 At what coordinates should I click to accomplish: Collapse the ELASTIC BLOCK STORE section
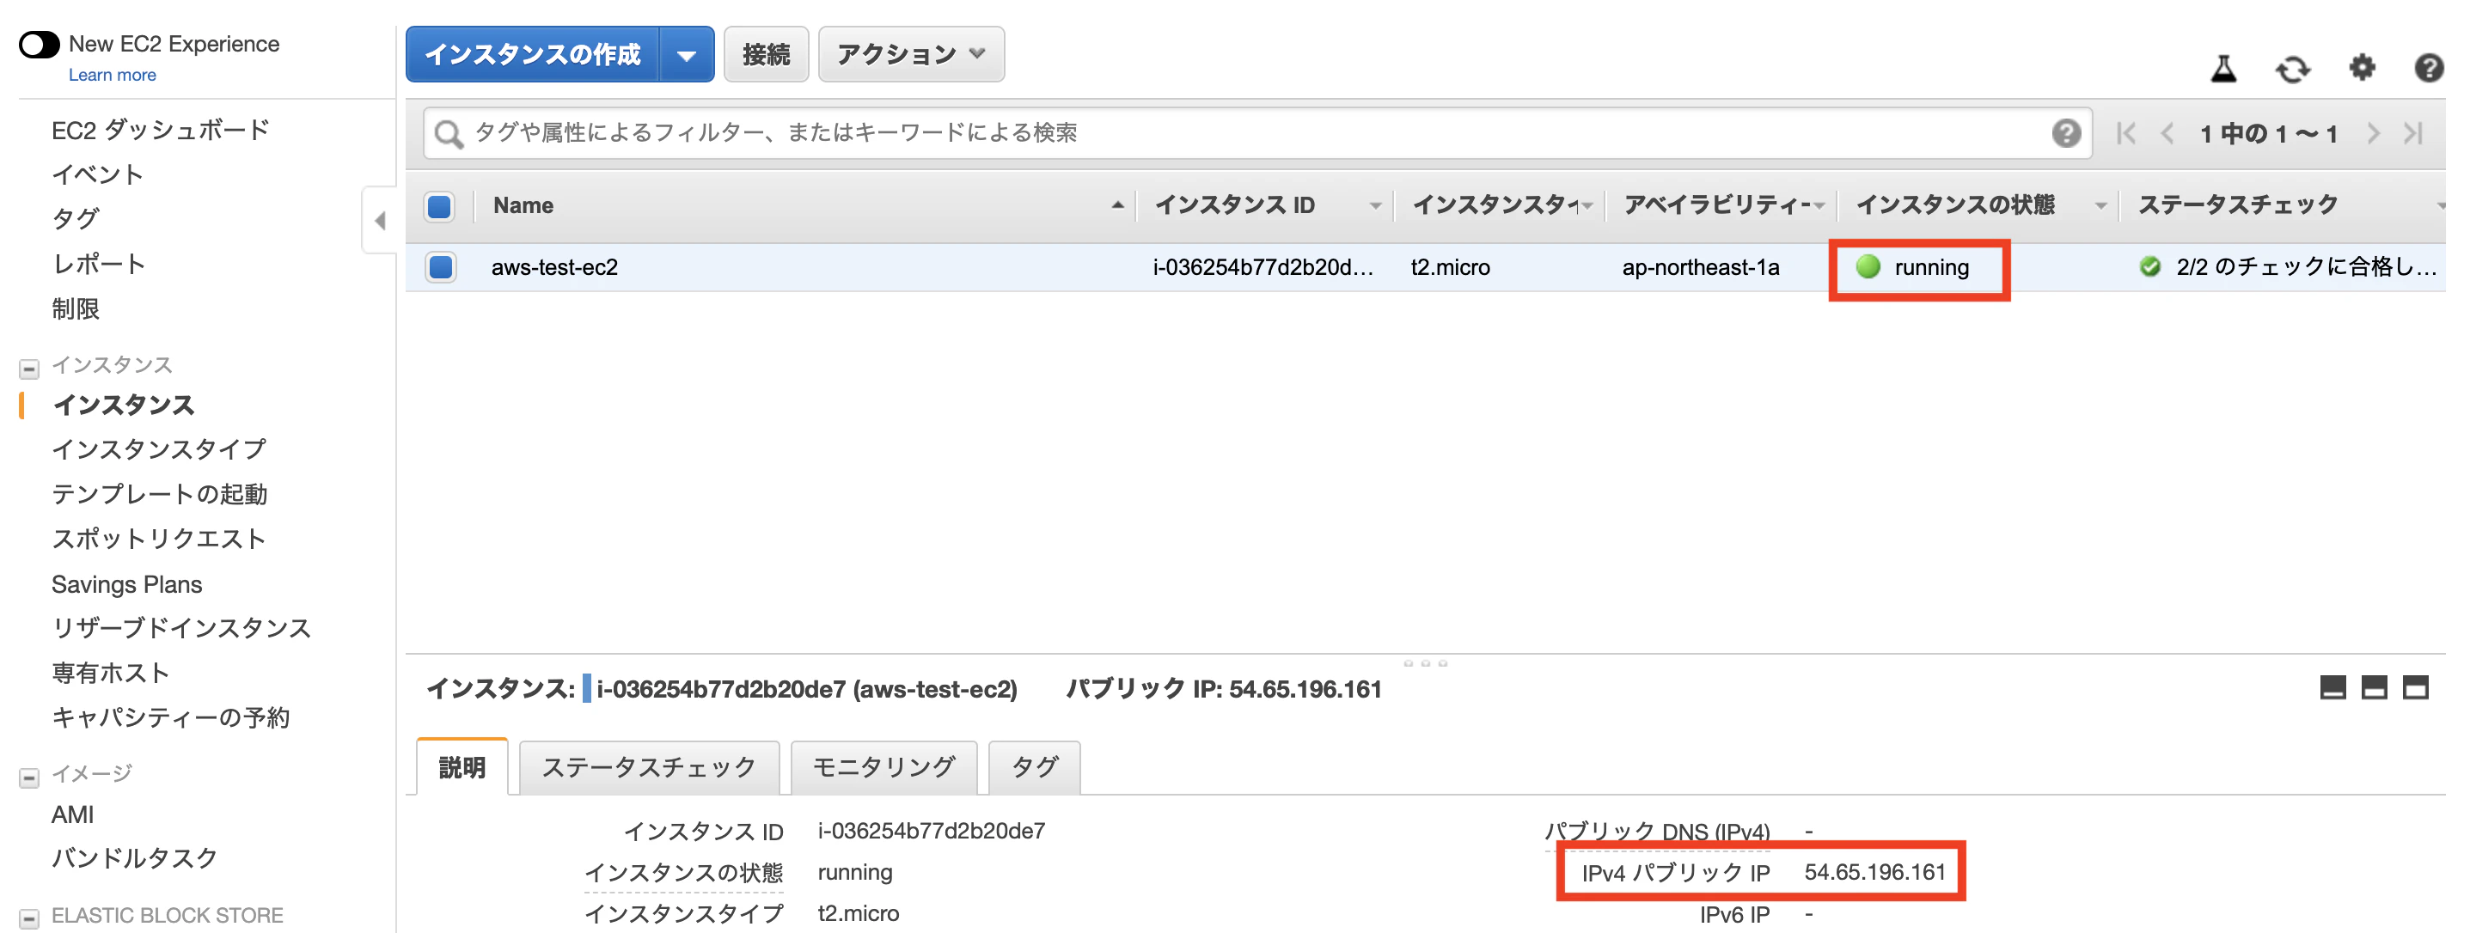28,918
